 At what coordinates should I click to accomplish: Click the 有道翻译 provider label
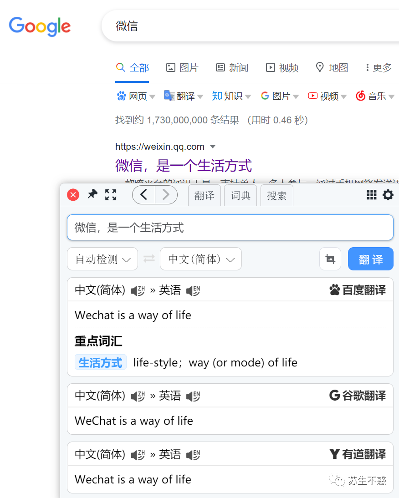(358, 454)
